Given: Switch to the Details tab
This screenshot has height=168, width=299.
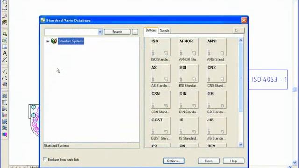Looking at the screenshot, I should pos(164,31).
